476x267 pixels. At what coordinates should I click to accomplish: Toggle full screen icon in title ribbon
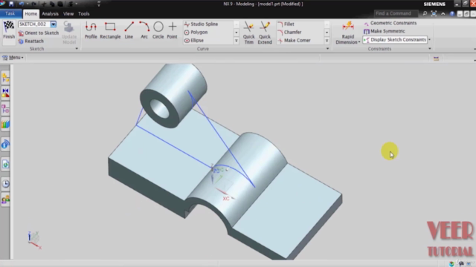point(434,13)
